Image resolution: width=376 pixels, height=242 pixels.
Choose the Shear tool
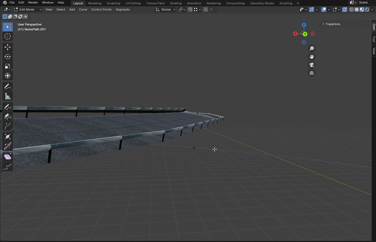pyautogui.click(x=8, y=157)
